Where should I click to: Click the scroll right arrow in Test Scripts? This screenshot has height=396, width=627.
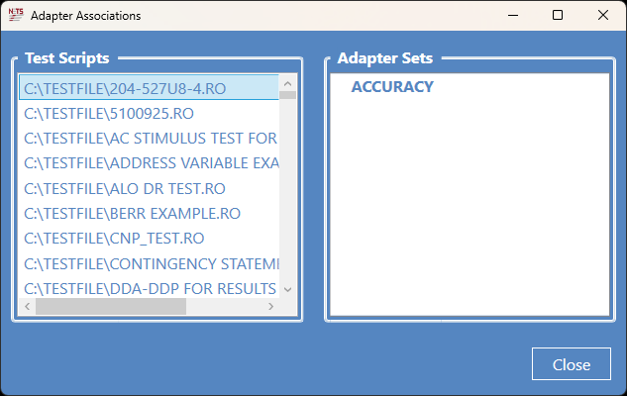pyautogui.click(x=270, y=307)
